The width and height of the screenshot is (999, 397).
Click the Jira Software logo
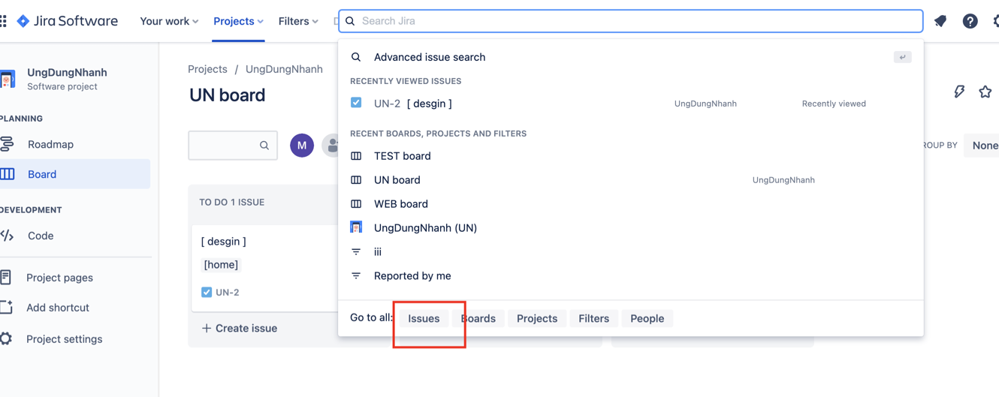68,21
